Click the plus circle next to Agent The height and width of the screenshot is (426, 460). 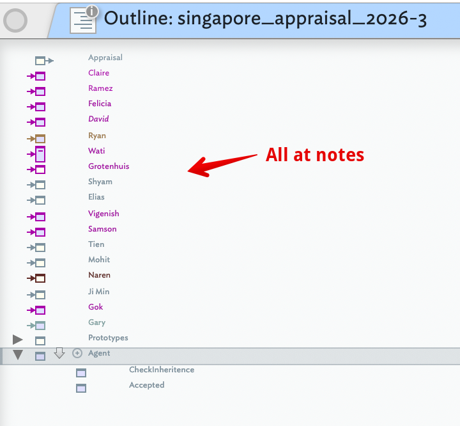point(77,353)
